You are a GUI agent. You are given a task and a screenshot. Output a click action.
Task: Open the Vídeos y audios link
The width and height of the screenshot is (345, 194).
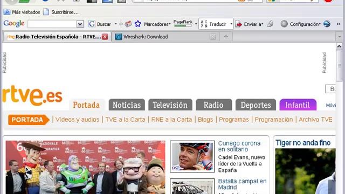77,120
